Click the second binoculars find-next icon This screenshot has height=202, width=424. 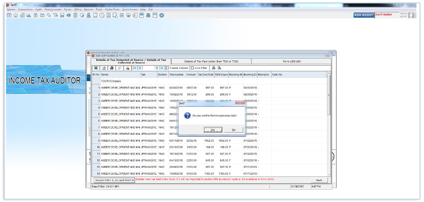tap(219, 68)
